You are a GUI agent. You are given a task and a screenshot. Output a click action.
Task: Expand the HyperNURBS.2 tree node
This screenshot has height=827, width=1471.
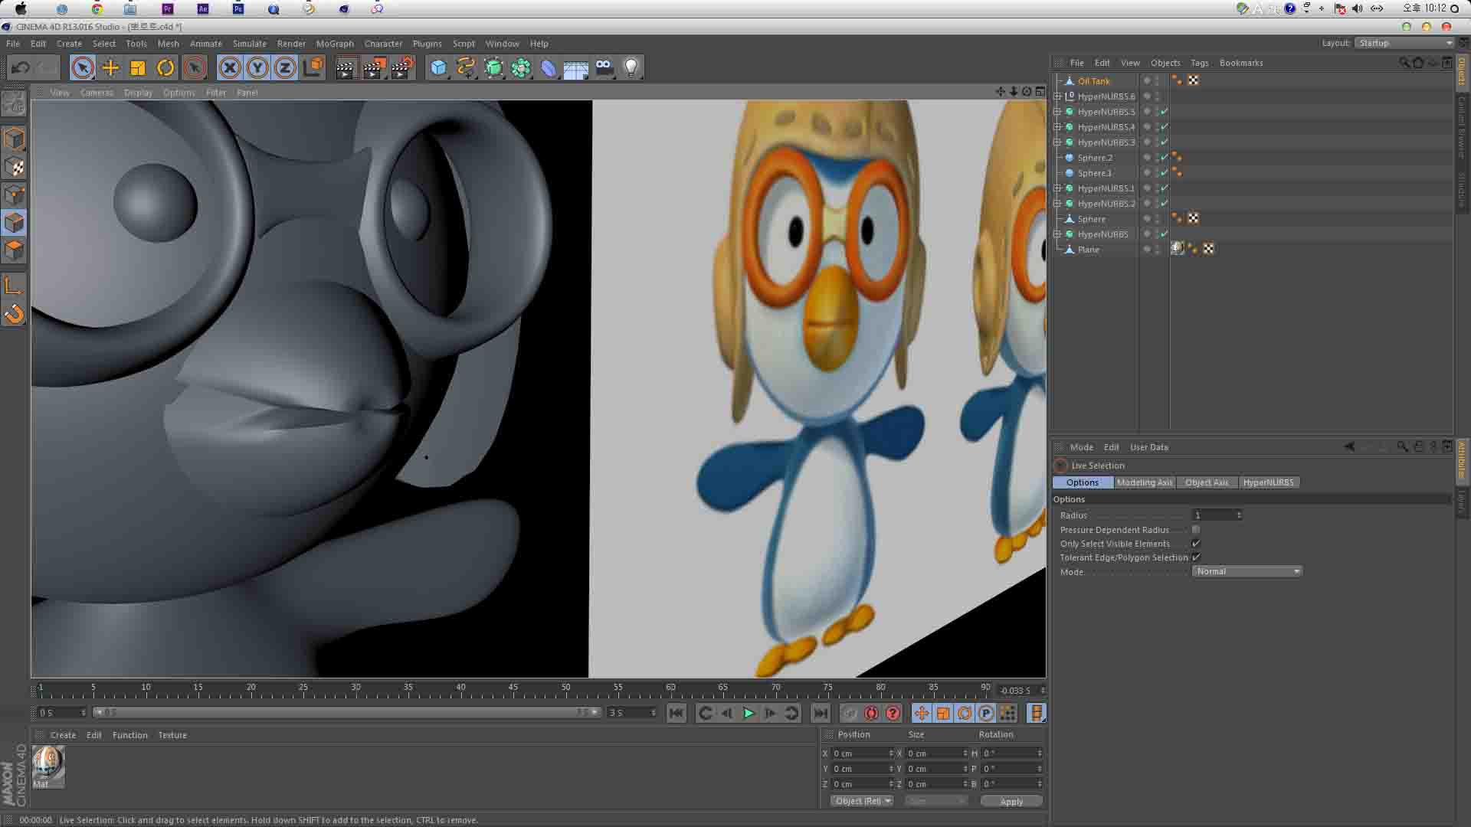click(1057, 204)
